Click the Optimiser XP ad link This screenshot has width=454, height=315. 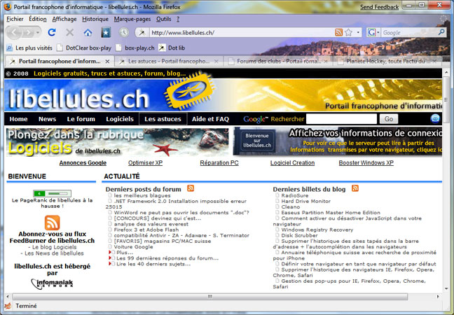145,163
